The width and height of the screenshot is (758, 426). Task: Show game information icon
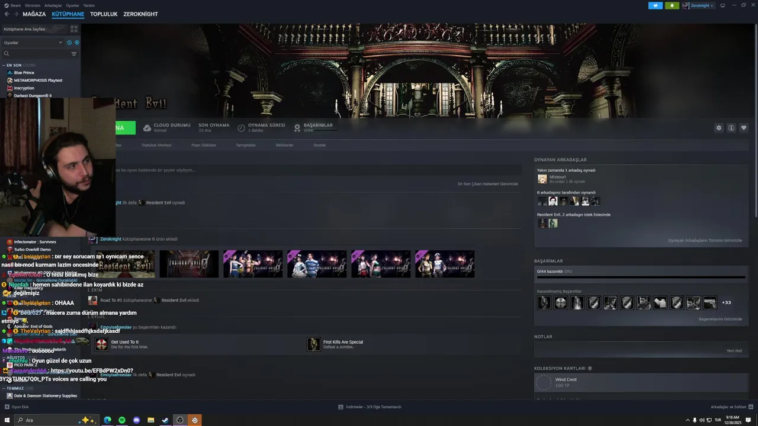pyautogui.click(x=731, y=128)
